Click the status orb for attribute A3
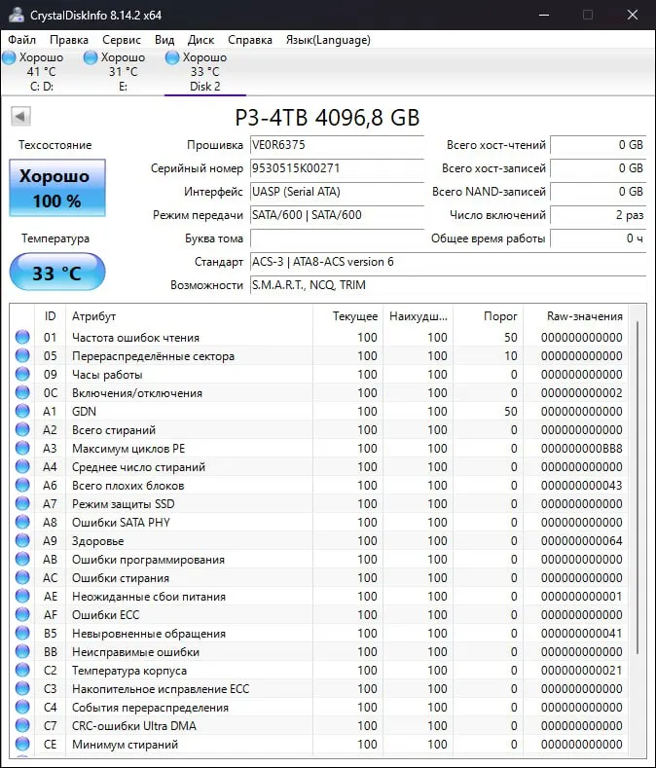 pyautogui.click(x=22, y=448)
